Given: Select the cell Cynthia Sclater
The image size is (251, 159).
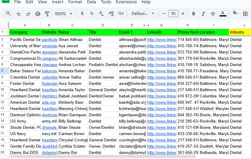Looking at the screenshot, I should tap(73, 146).
